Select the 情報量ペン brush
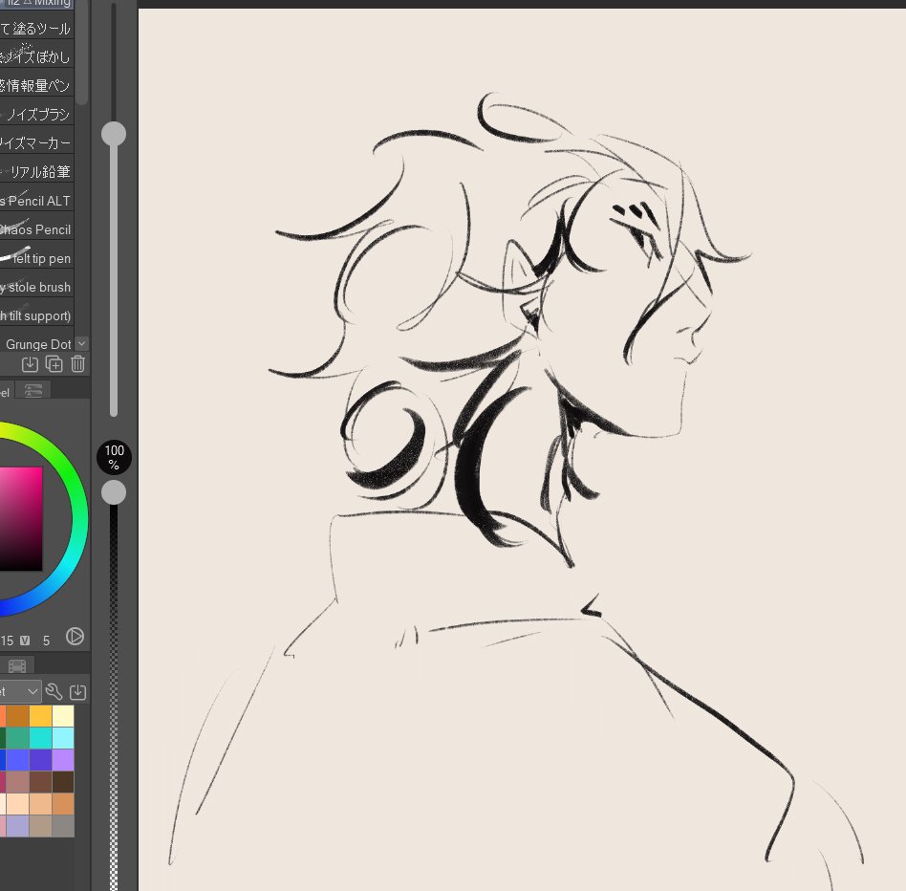This screenshot has width=906, height=891. [37, 85]
